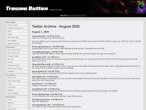Open Other Translations page
Screen dimensions: 146x110
(17, 93)
